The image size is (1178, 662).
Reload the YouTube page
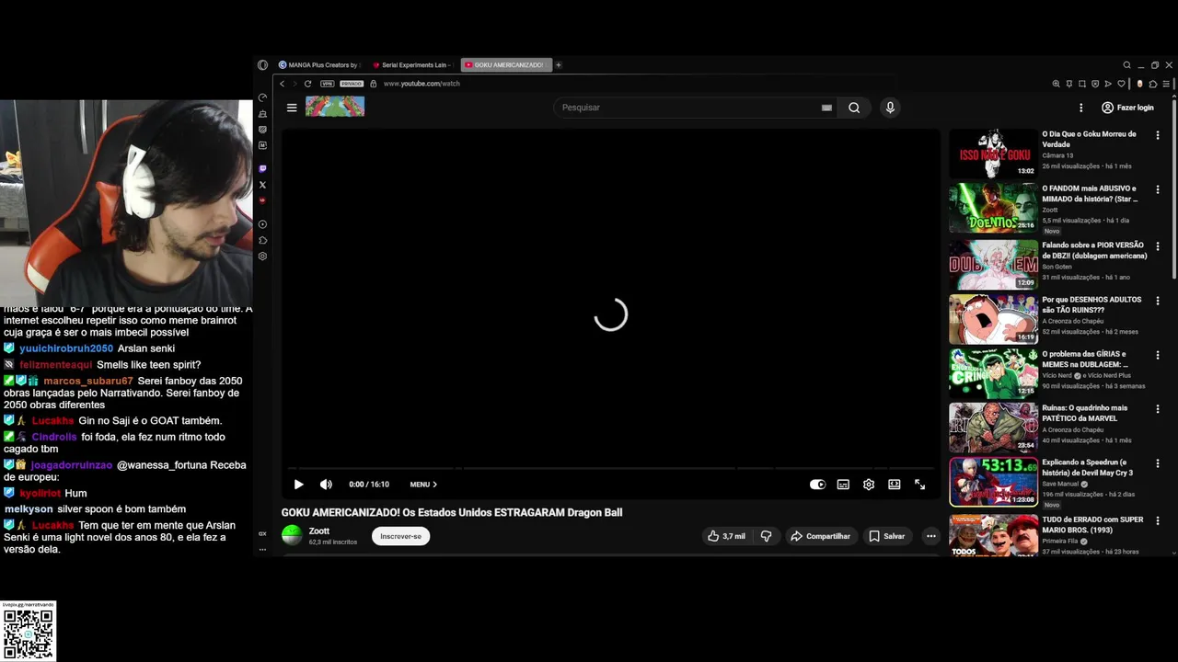coord(307,84)
